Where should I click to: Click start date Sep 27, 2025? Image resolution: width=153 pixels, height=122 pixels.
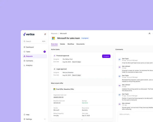pyautogui.click(x=86, y=116)
